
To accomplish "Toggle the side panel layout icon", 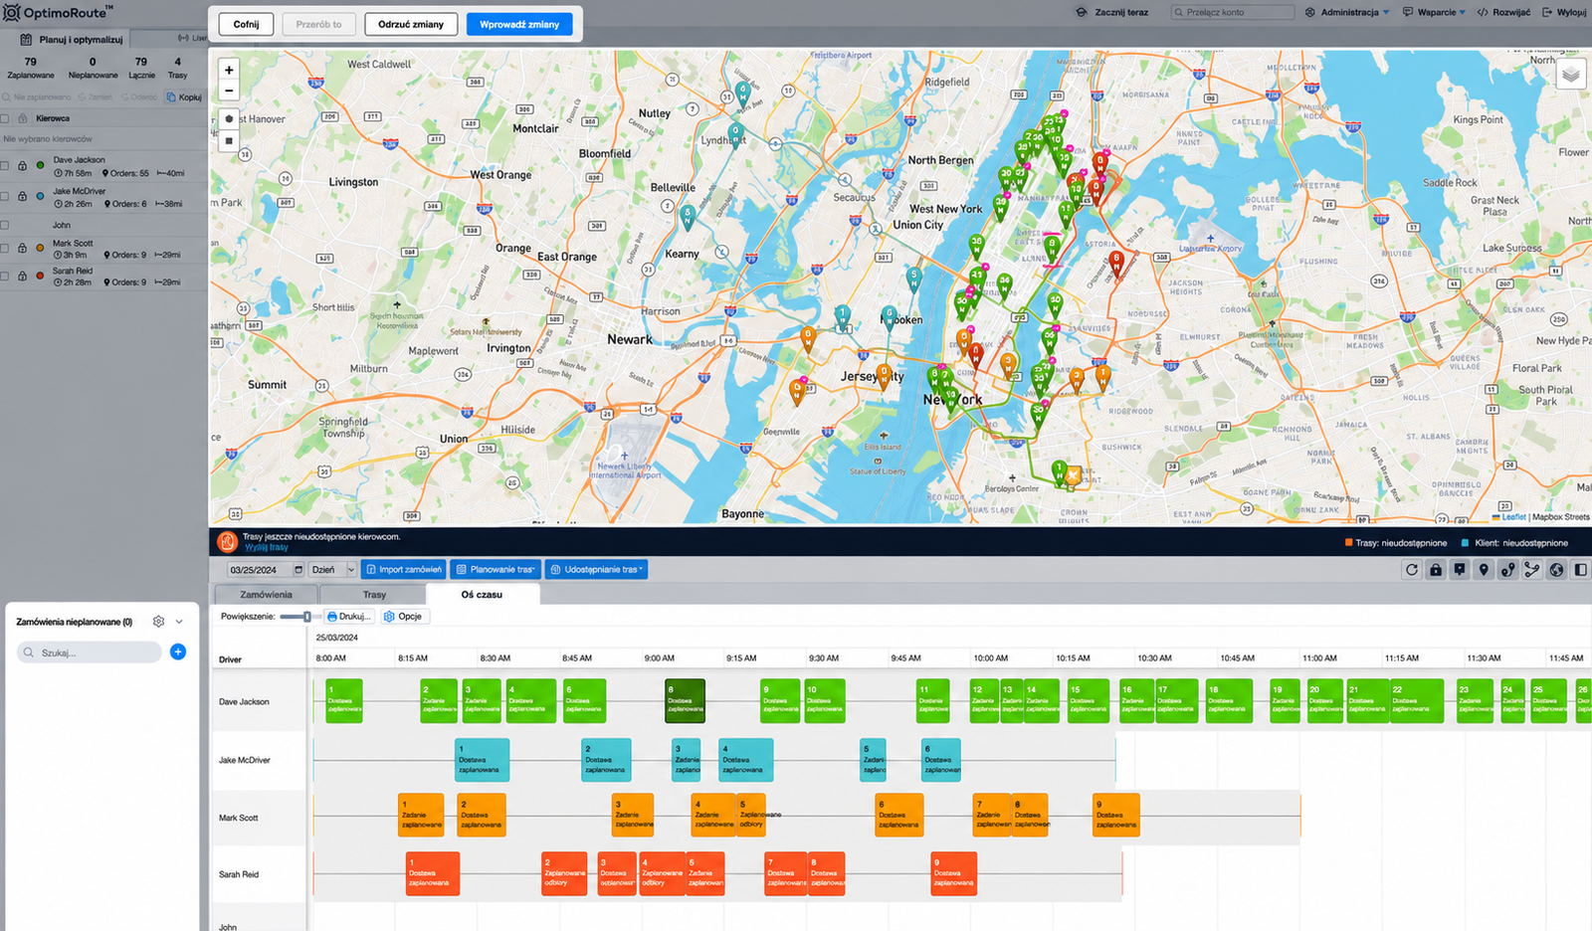I will tap(1580, 570).
